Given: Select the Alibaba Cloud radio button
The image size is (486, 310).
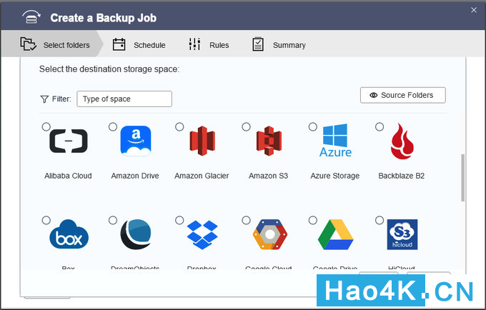Looking at the screenshot, I should 46,126.
